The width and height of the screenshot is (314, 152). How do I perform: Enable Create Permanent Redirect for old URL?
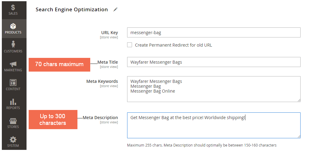(x=130, y=45)
